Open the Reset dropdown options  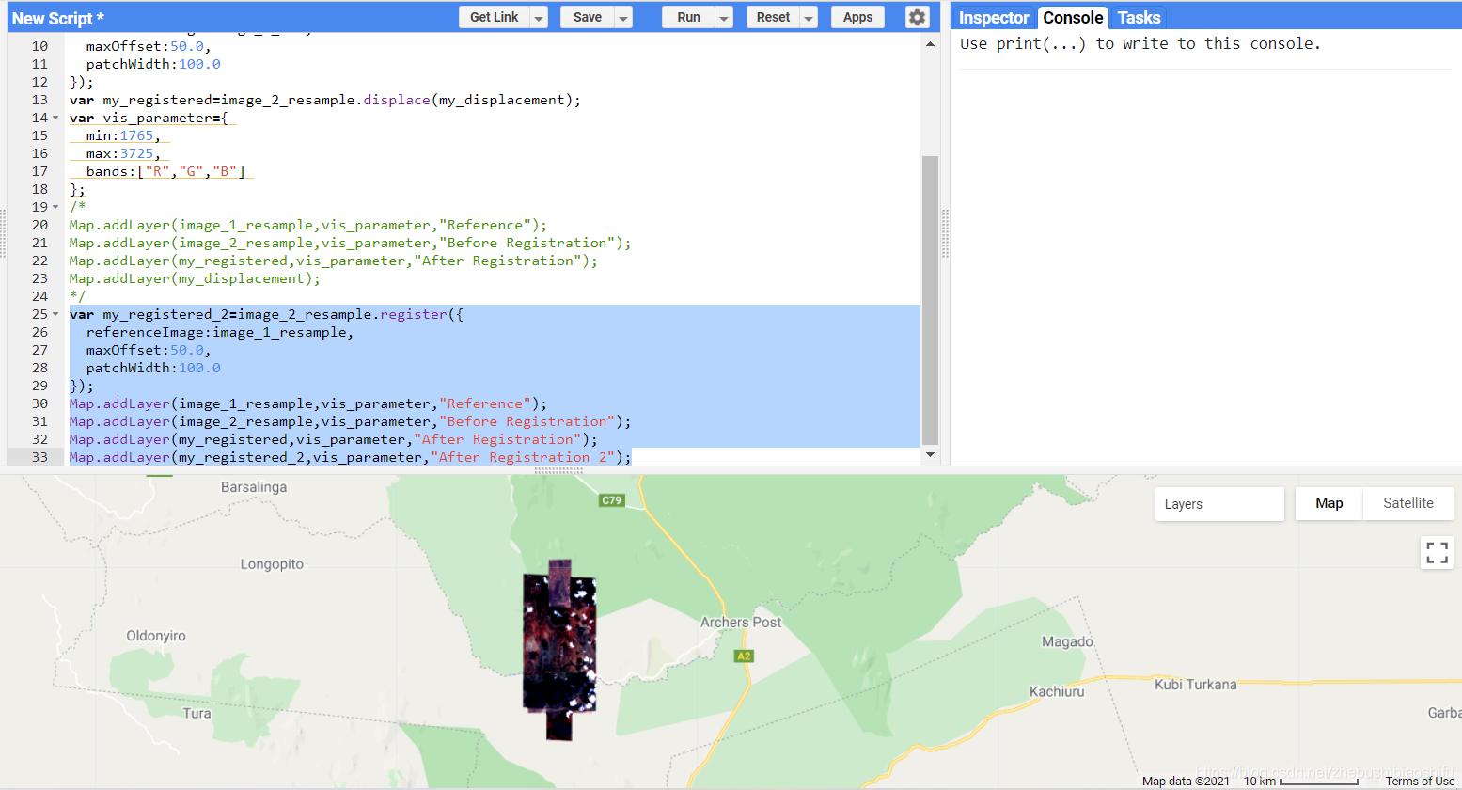coord(810,16)
